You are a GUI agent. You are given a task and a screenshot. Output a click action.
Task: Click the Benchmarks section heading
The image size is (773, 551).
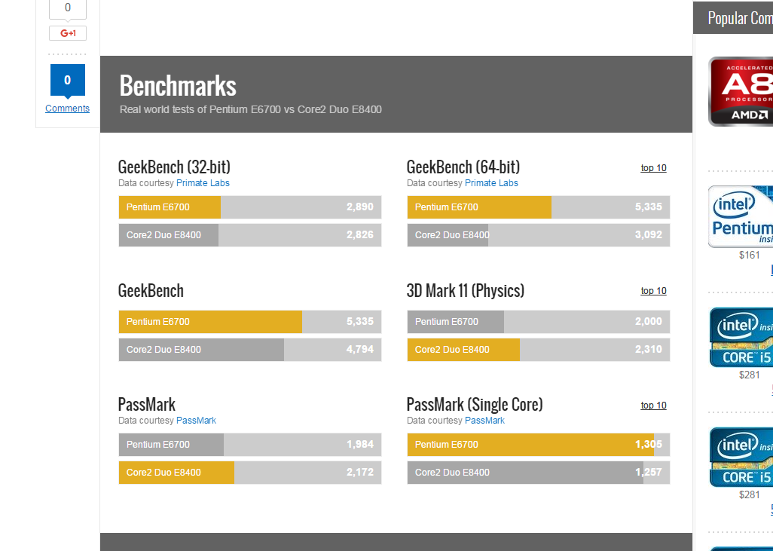pos(178,85)
